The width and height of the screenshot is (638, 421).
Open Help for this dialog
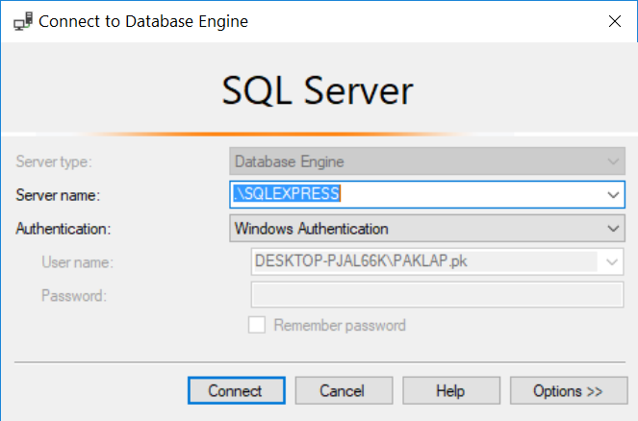(x=449, y=391)
